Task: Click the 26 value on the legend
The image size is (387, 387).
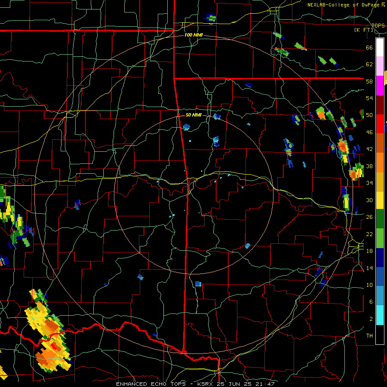Action: [x=369, y=217]
